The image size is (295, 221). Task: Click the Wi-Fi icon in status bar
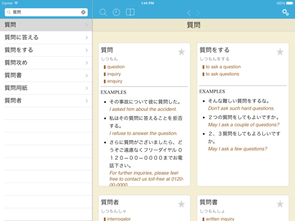click(16, 3)
